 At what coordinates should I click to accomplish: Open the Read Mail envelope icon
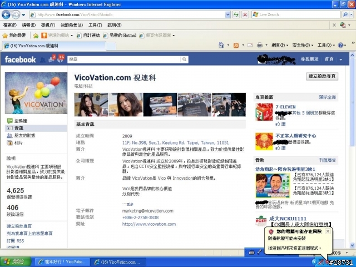point(250,46)
